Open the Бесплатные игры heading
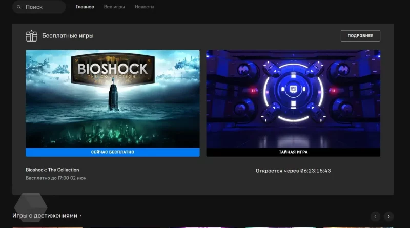This screenshot has height=228, width=410. 68,36
